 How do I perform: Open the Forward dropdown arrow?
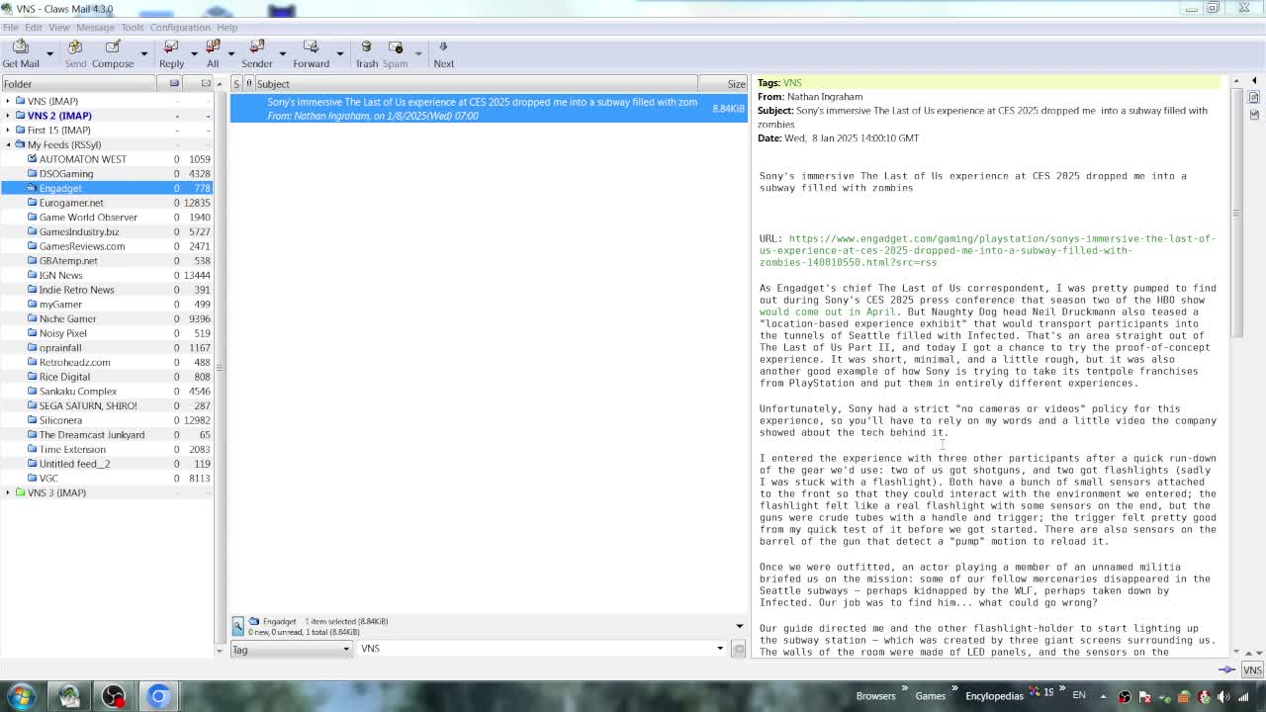click(x=339, y=54)
